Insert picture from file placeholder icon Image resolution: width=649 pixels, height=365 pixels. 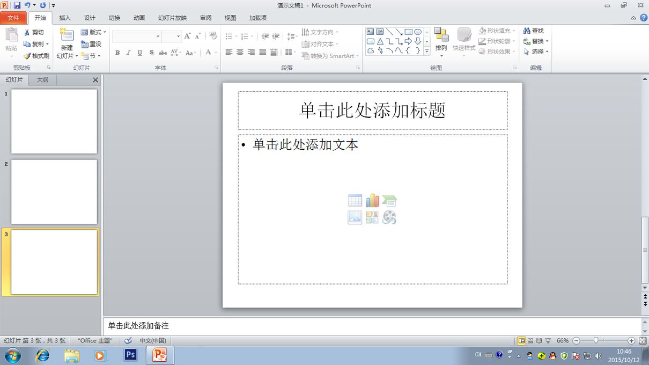coord(355,217)
